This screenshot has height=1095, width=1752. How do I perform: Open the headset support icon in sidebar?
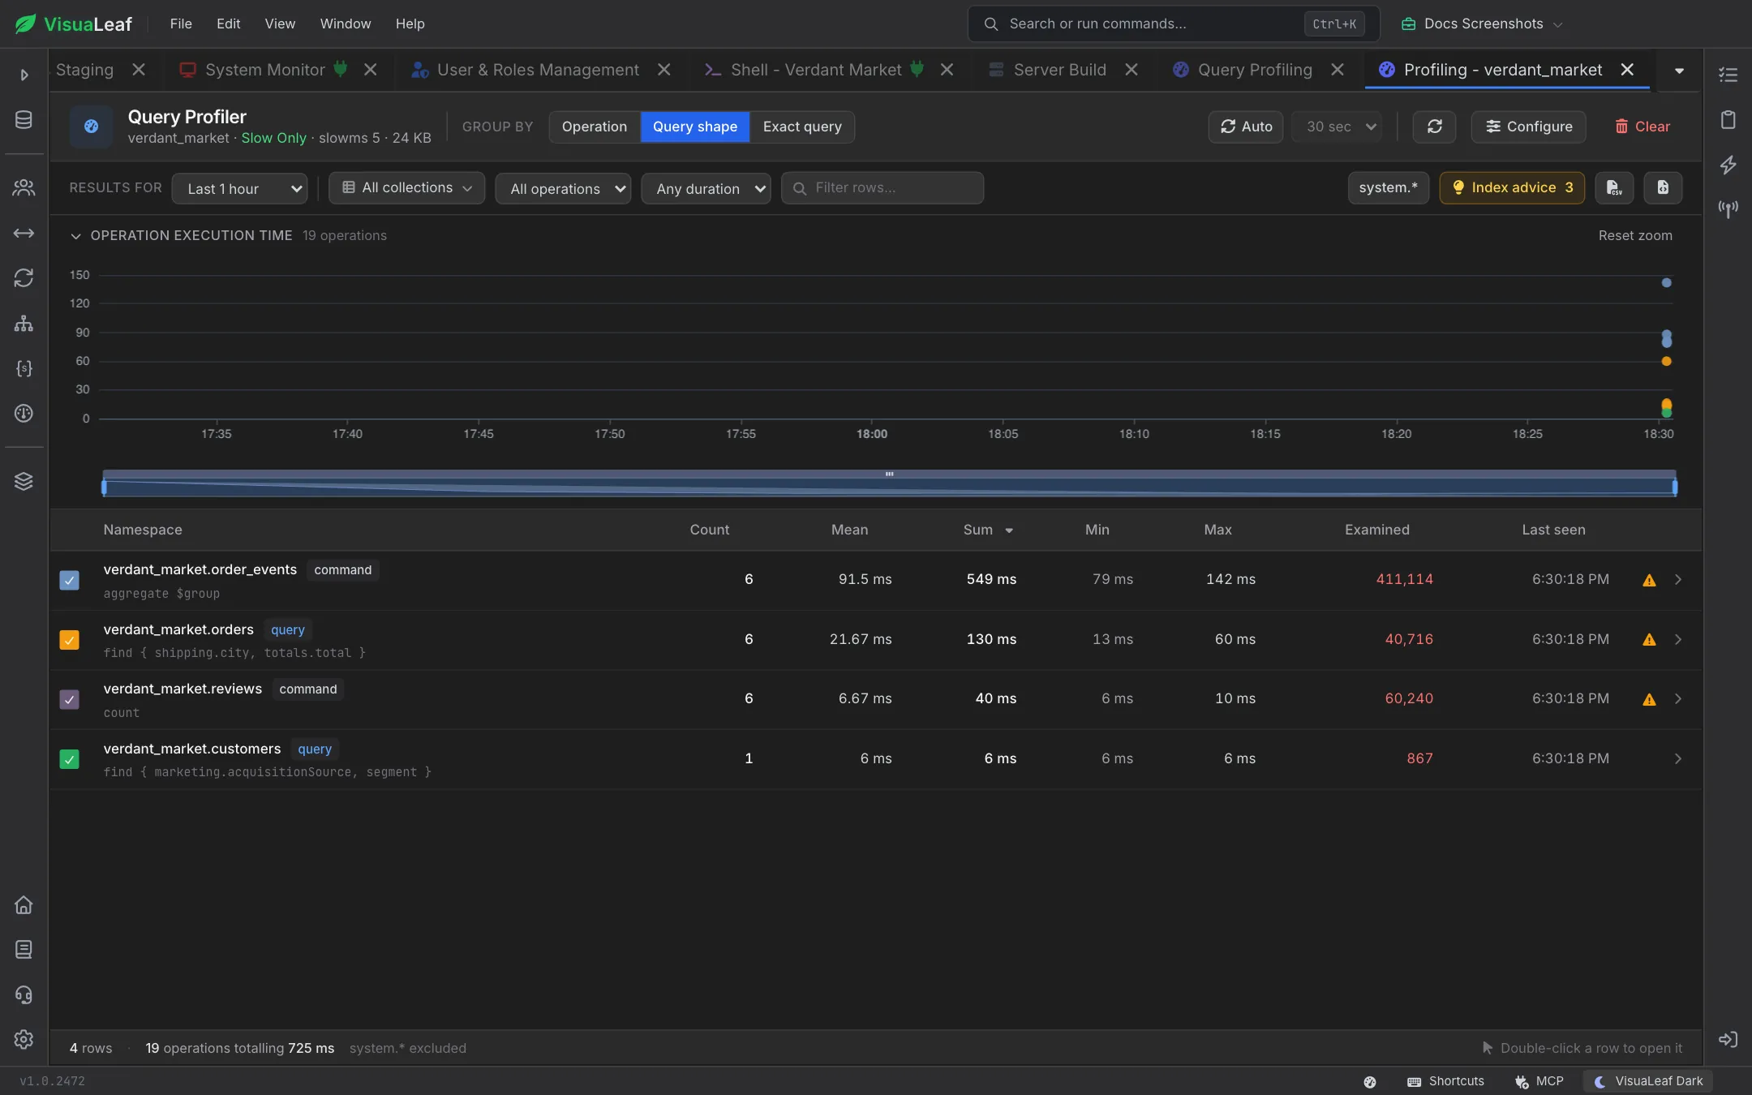click(x=24, y=994)
